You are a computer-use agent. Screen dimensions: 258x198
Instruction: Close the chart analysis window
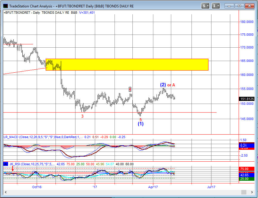coord(249,6)
